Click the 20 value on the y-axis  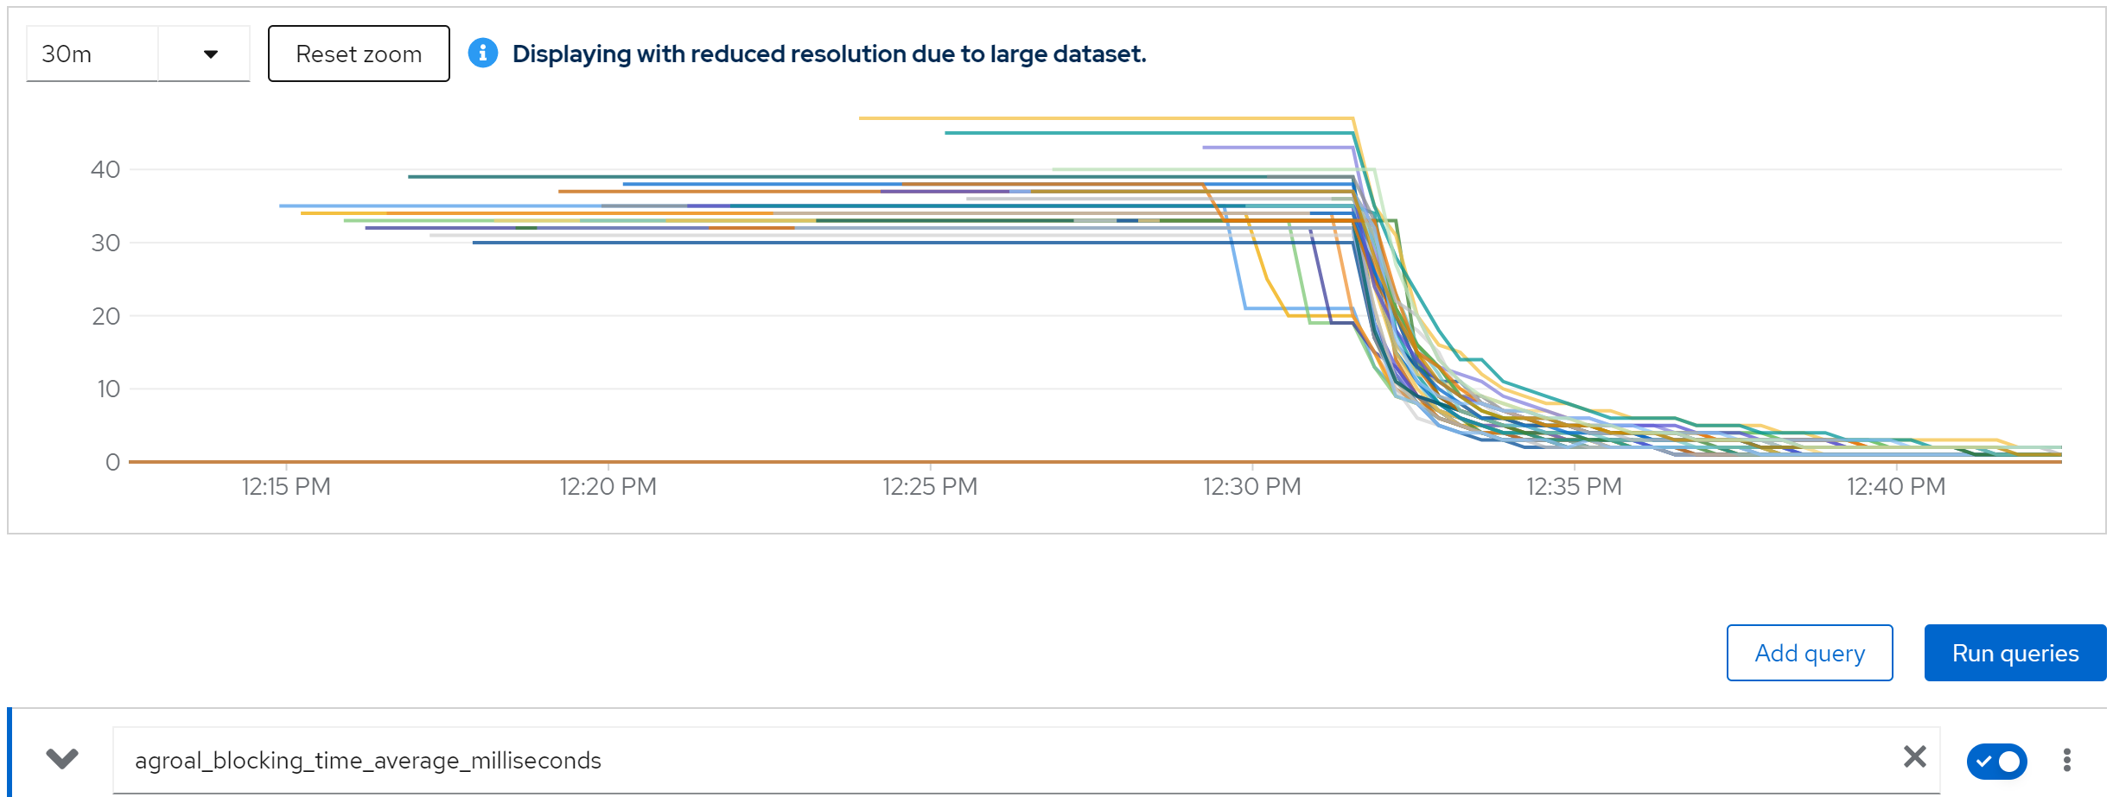click(x=105, y=316)
